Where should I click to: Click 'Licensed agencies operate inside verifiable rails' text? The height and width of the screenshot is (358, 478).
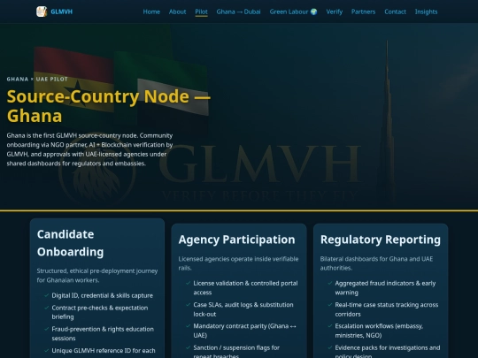pos(238,263)
